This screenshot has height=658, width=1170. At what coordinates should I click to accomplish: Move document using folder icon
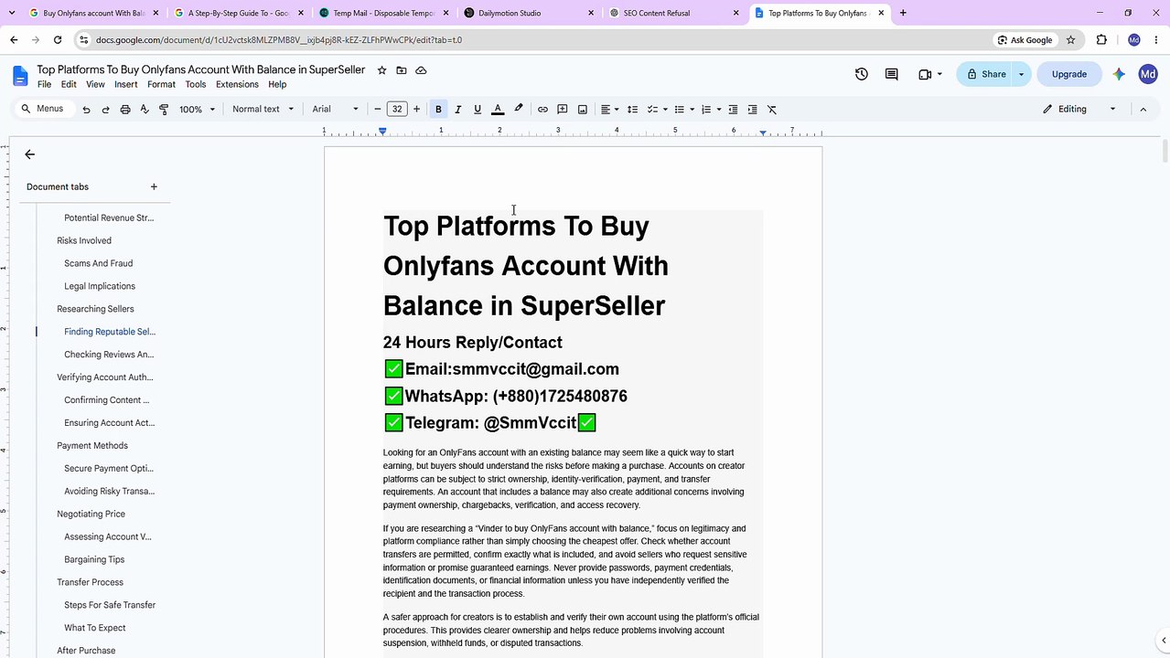click(x=402, y=70)
